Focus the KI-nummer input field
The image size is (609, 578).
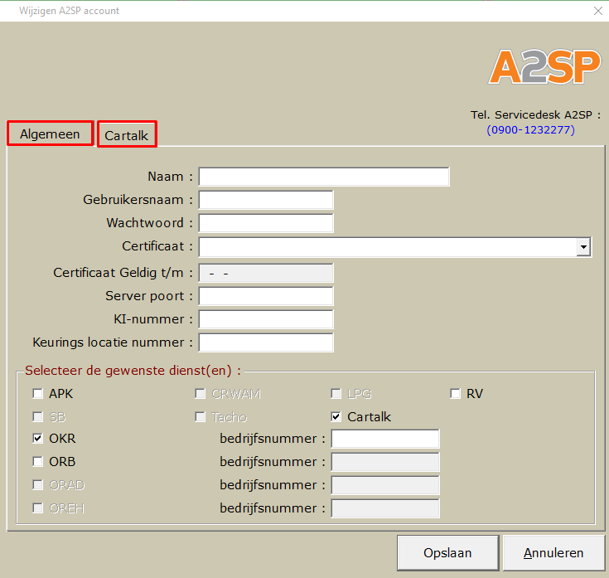266,319
